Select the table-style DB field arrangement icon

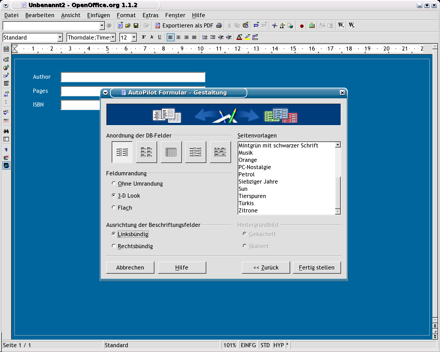coord(171,152)
